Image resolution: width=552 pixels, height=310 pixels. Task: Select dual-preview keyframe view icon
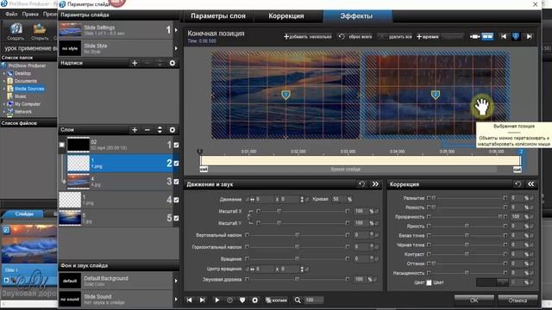tap(487, 36)
